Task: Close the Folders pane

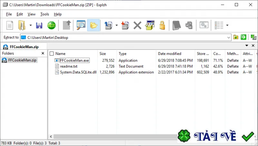Action: point(43,53)
